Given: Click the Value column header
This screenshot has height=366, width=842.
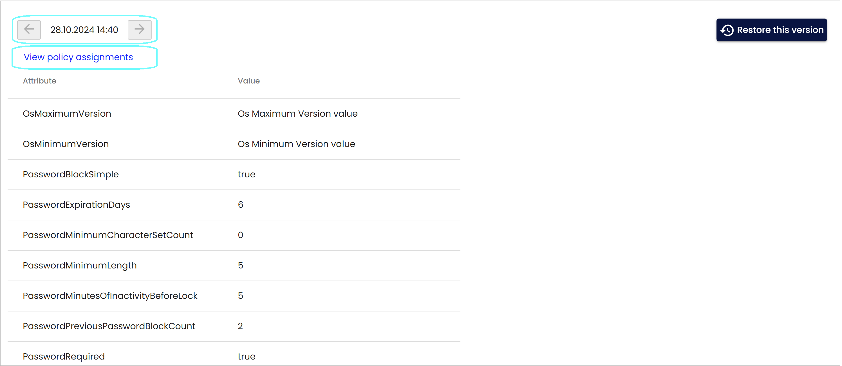Looking at the screenshot, I should click(x=249, y=81).
